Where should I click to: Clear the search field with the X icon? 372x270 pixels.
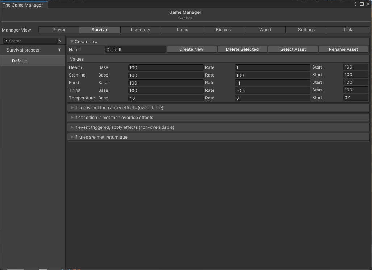(x=60, y=41)
